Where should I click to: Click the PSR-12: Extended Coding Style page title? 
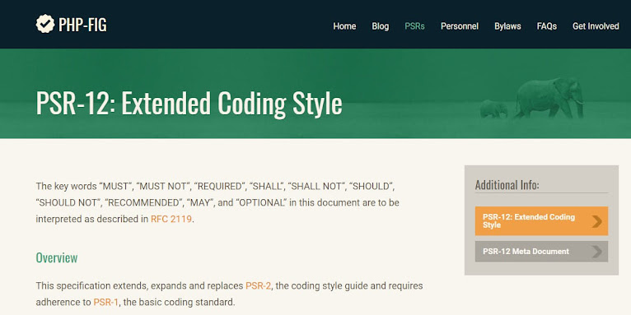click(189, 104)
